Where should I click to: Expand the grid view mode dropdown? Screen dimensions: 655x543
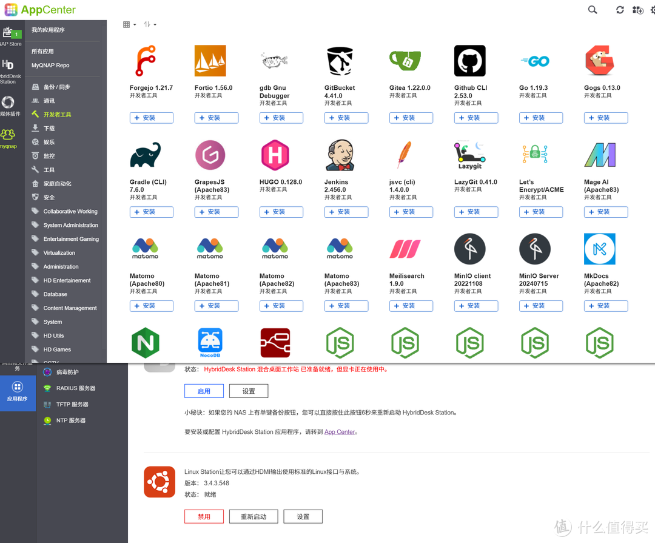coord(130,25)
